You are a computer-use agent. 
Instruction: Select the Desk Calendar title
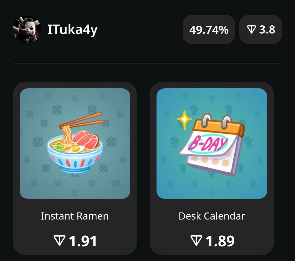(212, 216)
